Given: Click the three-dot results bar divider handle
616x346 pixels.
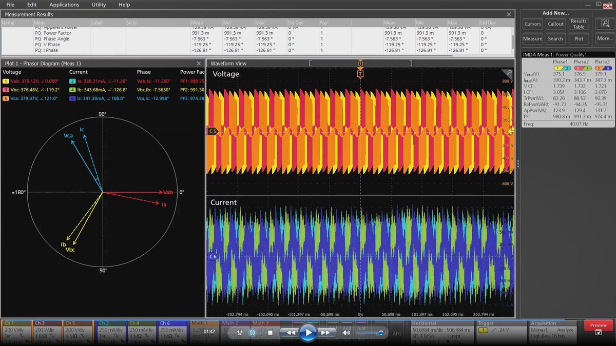Looking at the screenshot, I should 518,164.
